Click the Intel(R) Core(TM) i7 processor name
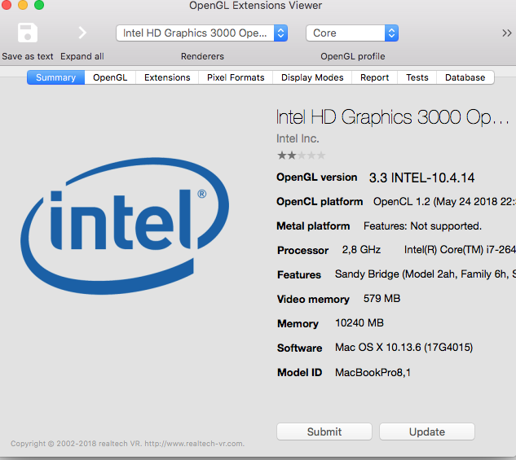This screenshot has width=516, height=460. pyautogui.click(x=460, y=250)
